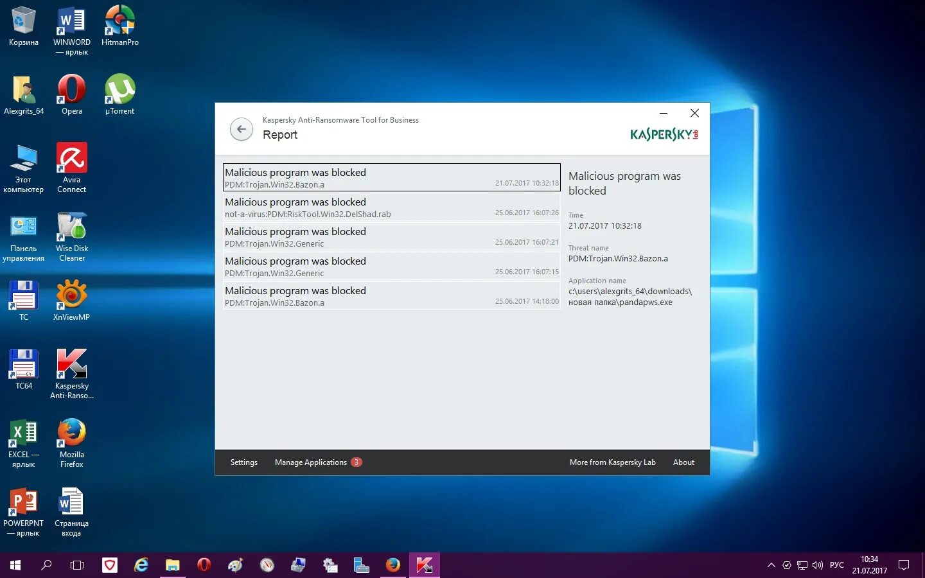The image size is (925, 578).
Task: Open the About section
Action: pos(683,462)
